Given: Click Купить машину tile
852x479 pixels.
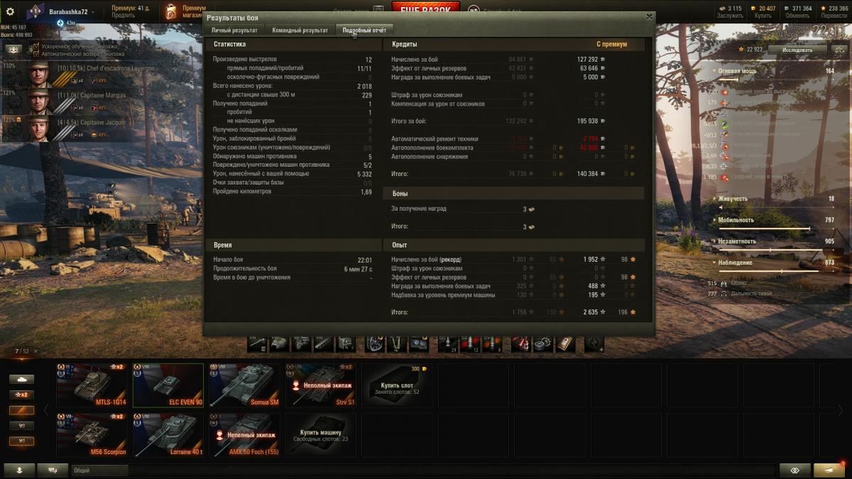Looking at the screenshot, I should point(320,435).
